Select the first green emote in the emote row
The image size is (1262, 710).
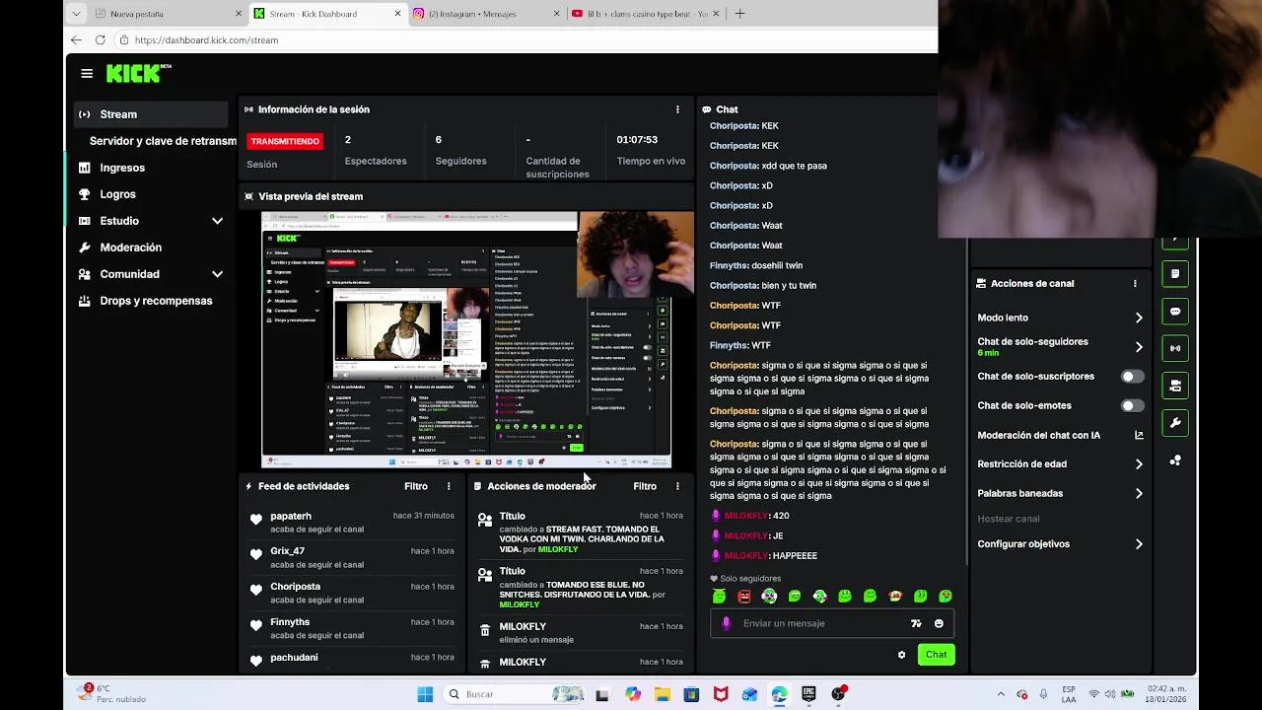(x=719, y=597)
